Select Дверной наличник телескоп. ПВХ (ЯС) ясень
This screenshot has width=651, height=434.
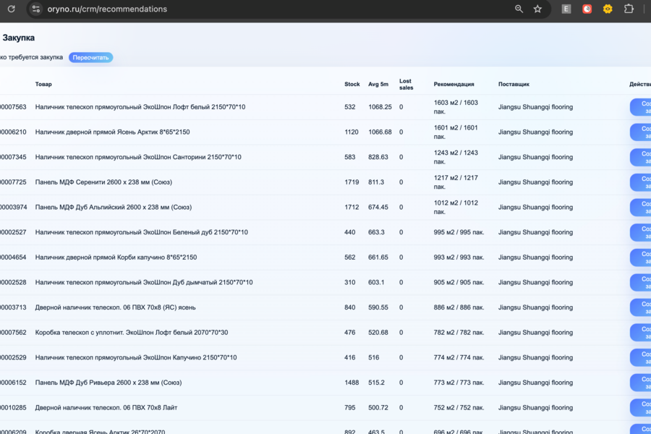tap(116, 307)
